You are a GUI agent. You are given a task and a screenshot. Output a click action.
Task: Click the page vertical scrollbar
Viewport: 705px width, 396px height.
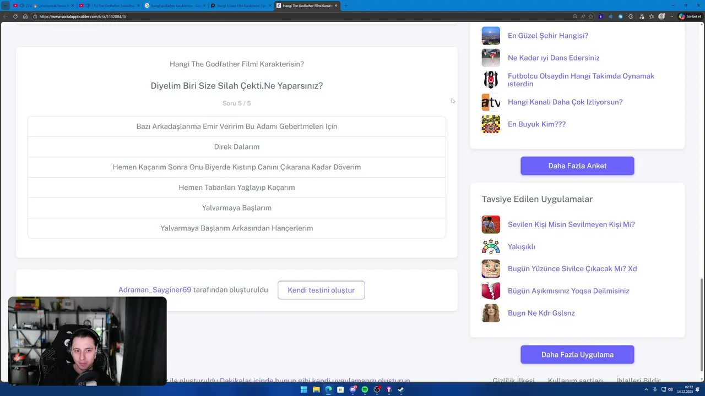702,324
